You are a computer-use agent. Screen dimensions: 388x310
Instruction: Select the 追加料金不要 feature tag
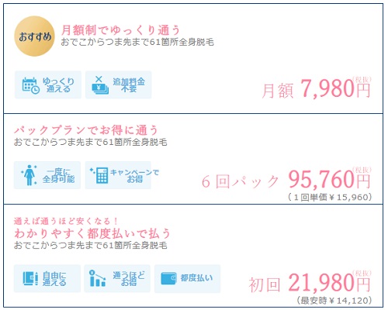(x=119, y=85)
